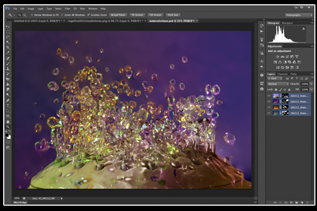Enable Zoom All Windows checkbox
Screen dimensions: 317x211
62,15
